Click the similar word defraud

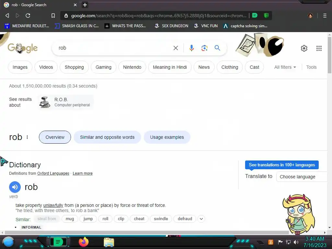(185, 219)
